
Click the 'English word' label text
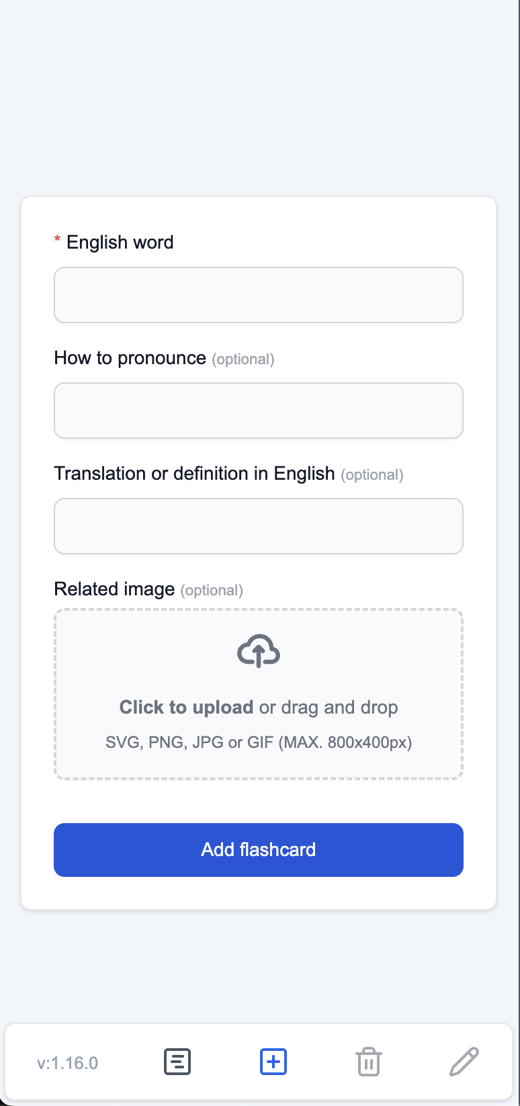pyautogui.click(x=119, y=242)
